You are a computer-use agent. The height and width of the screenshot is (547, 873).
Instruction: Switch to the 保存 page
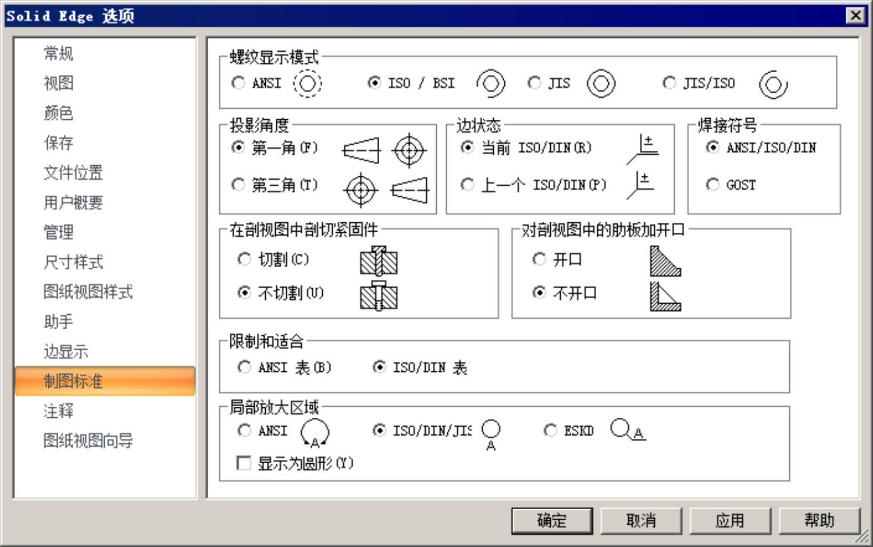coord(105,143)
